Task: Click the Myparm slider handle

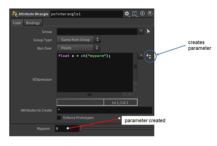Action: click(x=81, y=128)
